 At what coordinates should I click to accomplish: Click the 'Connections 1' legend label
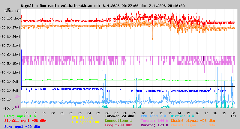click(118, 121)
